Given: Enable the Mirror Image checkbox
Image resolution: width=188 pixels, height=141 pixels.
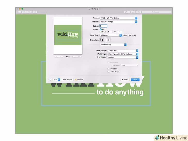Looking at the screenshot, I should [108, 72].
